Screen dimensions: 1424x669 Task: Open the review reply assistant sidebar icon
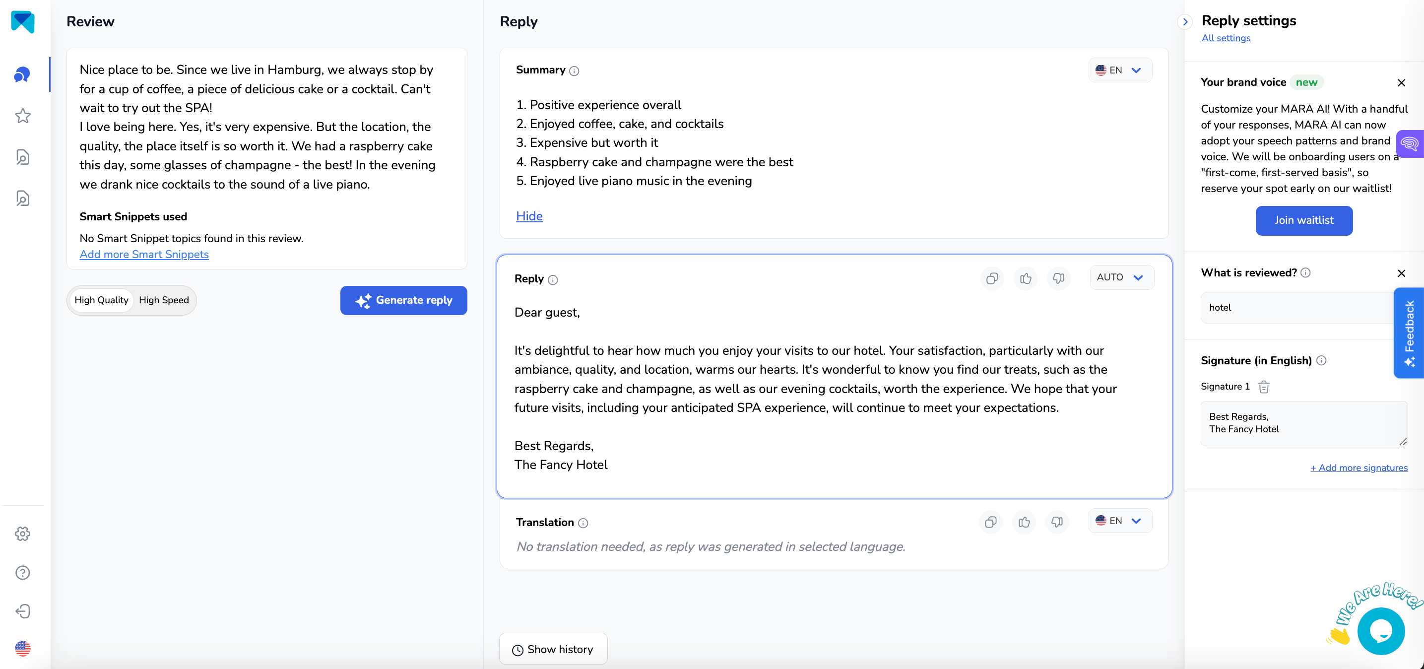click(23, 74)
